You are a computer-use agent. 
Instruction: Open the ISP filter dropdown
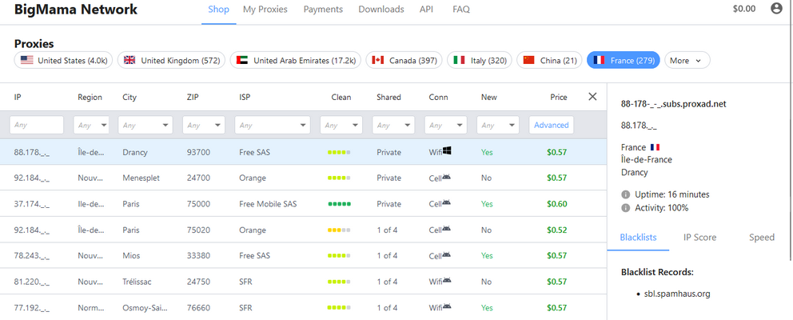tap(273, 125)
